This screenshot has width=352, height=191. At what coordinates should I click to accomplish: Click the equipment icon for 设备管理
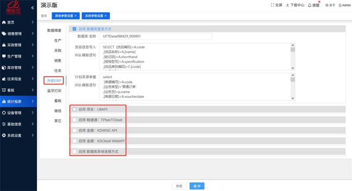click(4, 113)
